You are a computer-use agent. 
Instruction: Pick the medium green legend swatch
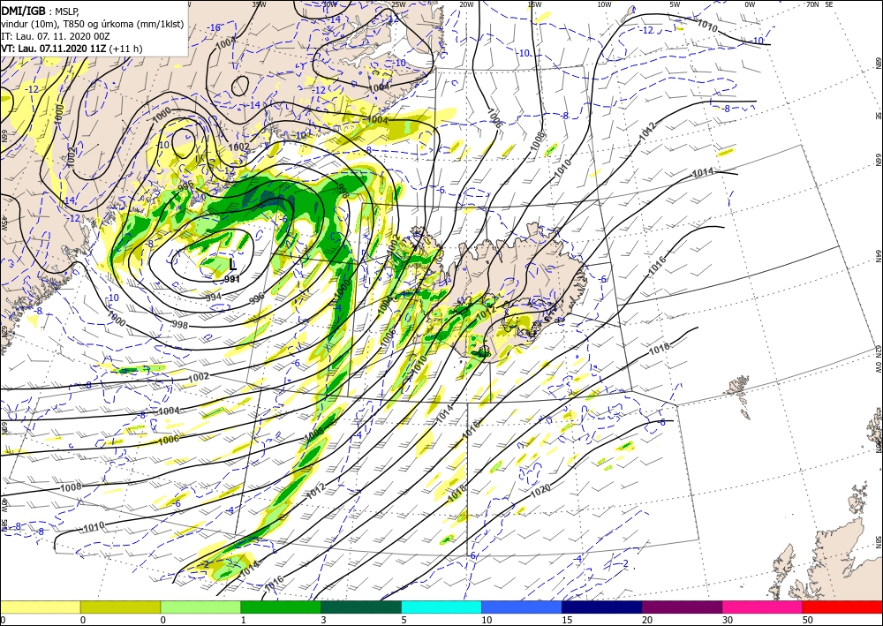coord(281,607)
